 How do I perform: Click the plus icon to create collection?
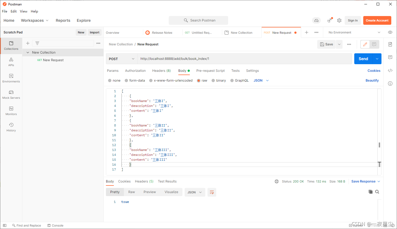pyautogui.click(x=28, y=43)
